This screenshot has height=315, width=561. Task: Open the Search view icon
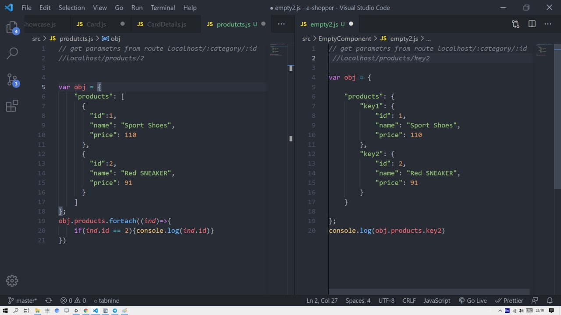12,53
